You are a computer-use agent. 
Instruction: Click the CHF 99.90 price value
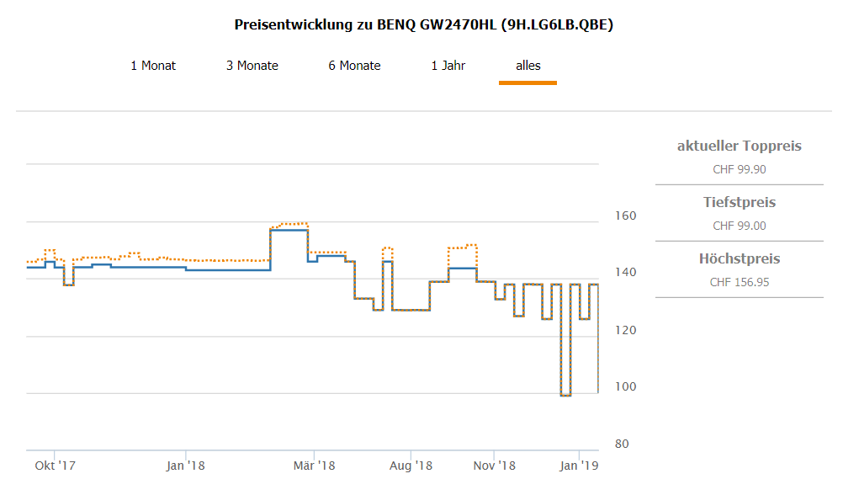(x=740, y=169)
